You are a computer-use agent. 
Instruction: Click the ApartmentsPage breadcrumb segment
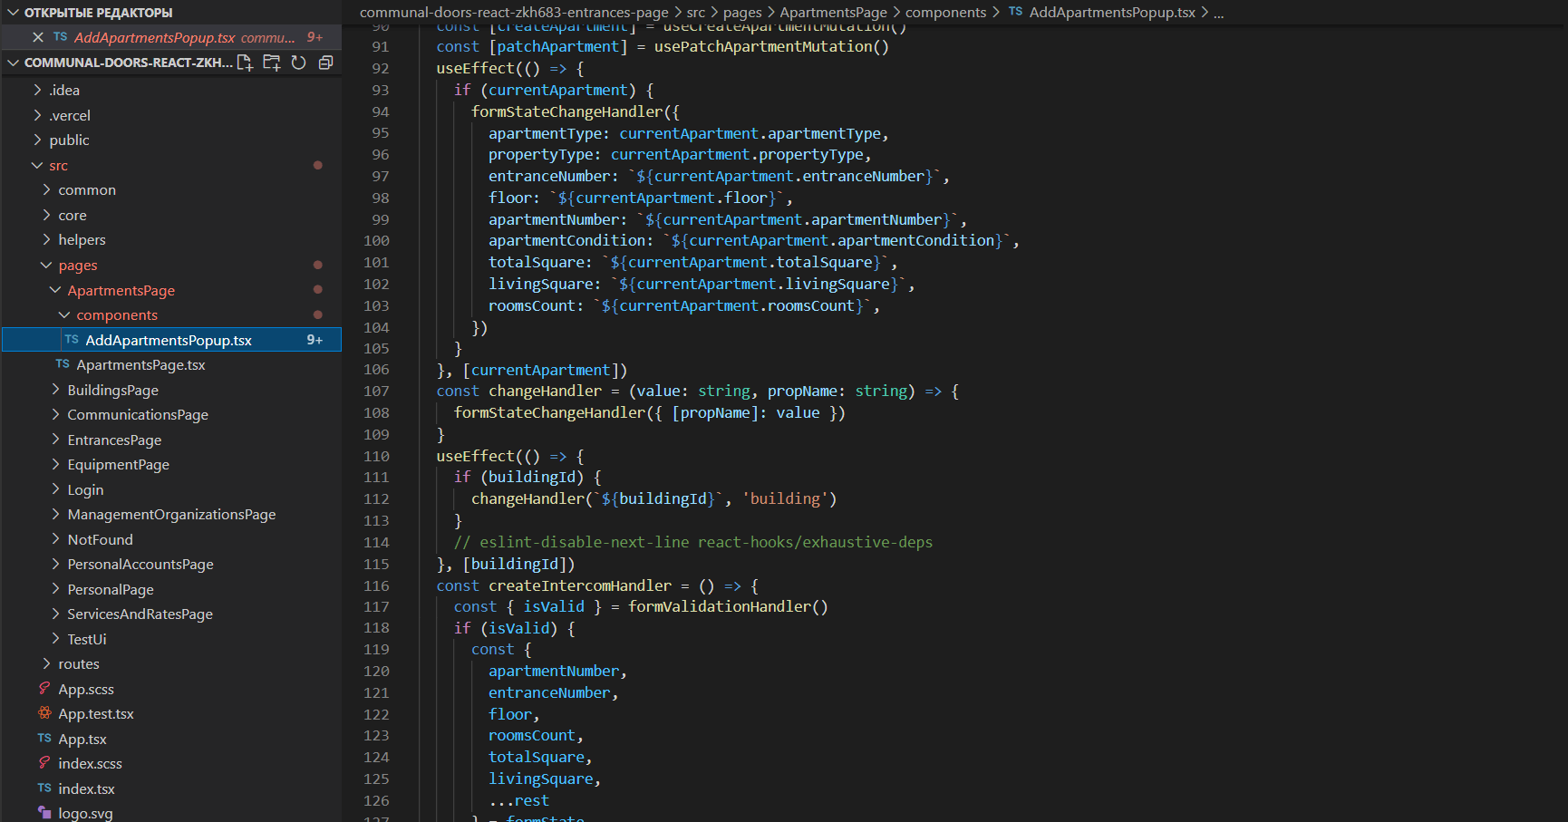click(833, 13)
